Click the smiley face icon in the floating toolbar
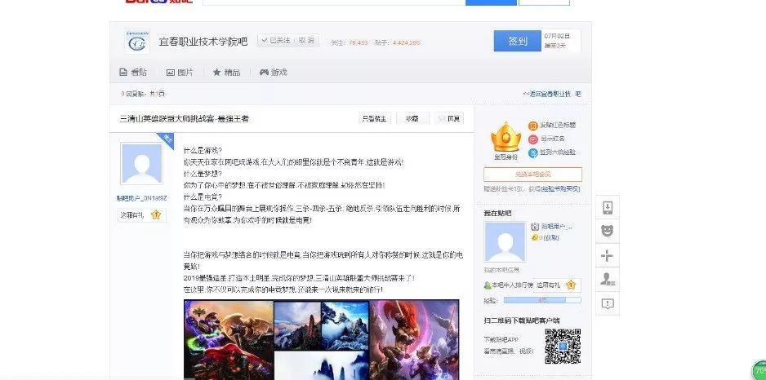This screenshot has width=766, height=380. 608,232
